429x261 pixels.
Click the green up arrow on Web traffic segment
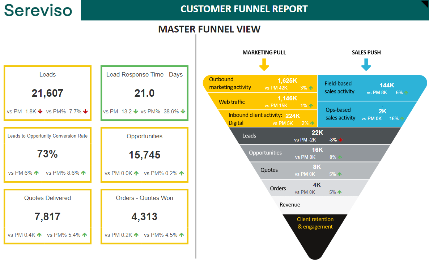(x=311, y=106)
